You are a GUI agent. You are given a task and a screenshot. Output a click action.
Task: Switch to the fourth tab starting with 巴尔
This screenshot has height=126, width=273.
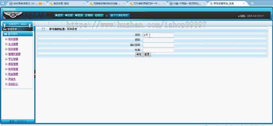(147, 3)
